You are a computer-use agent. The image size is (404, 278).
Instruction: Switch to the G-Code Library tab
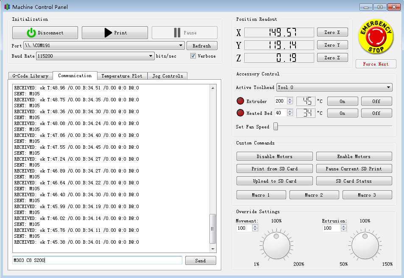click(31, 76)
